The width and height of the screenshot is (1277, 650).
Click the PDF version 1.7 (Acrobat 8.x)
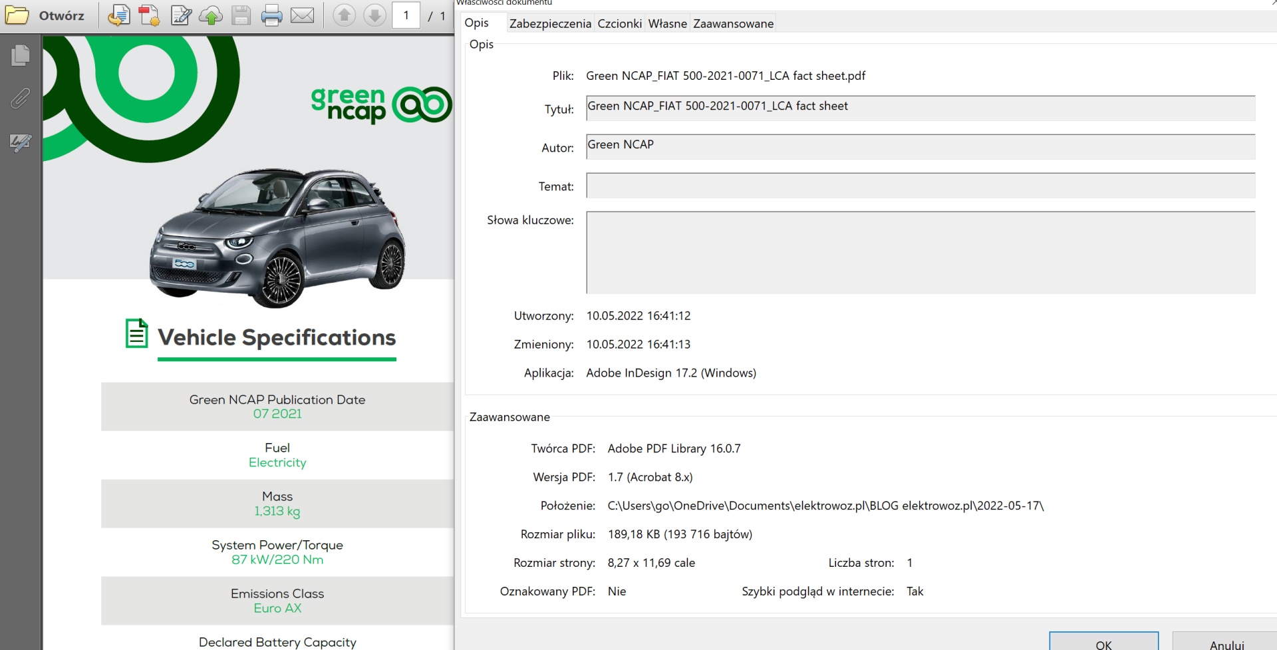[x=650, y=477]
